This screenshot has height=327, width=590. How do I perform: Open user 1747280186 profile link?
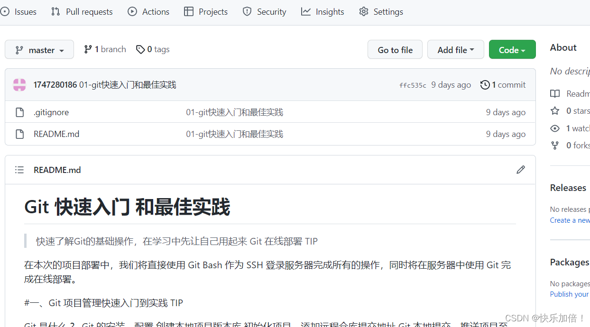(x=55, y=85)
